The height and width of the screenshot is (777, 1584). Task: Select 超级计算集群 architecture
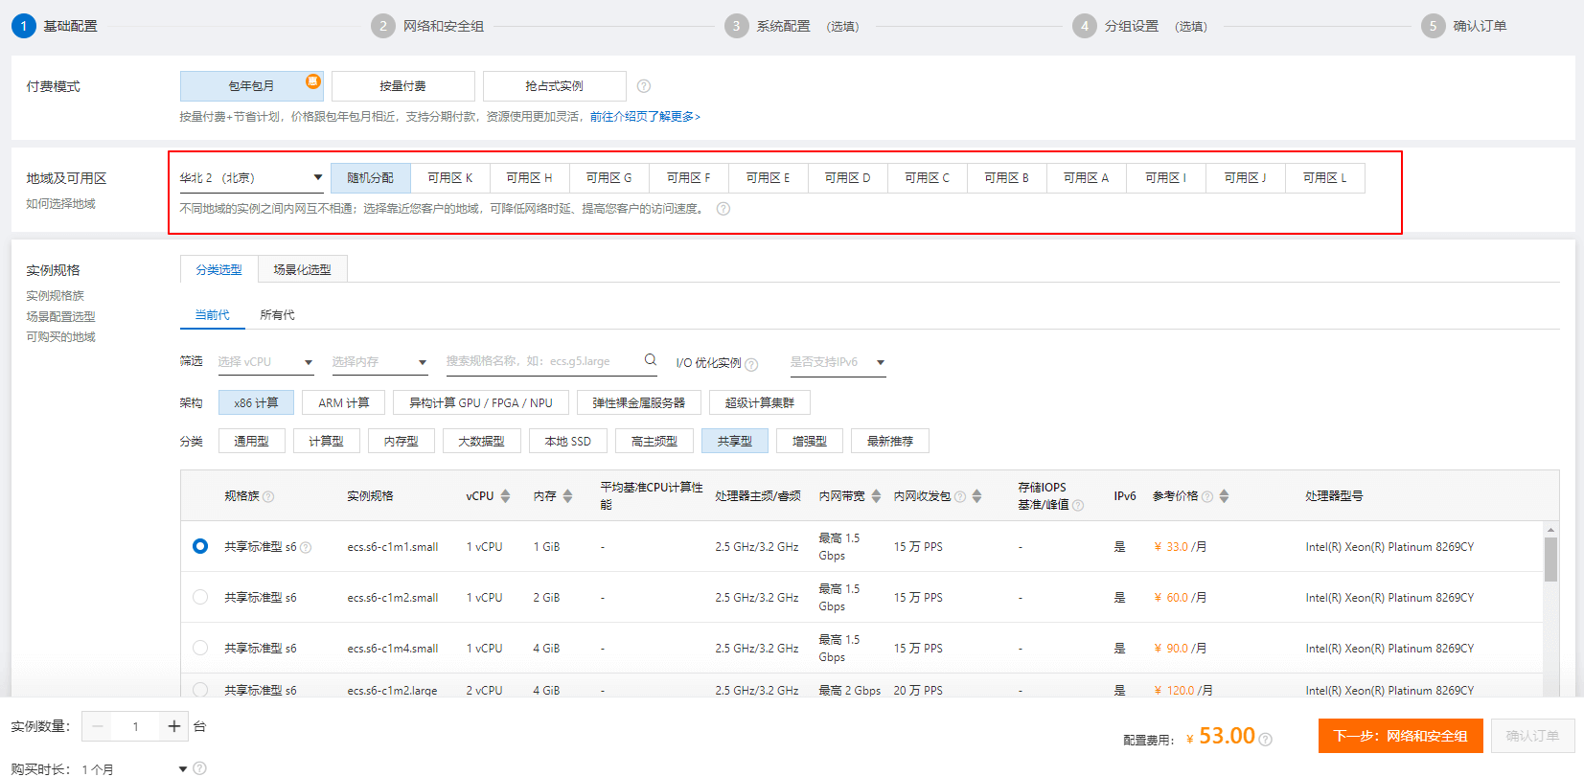tap(760, 402)
